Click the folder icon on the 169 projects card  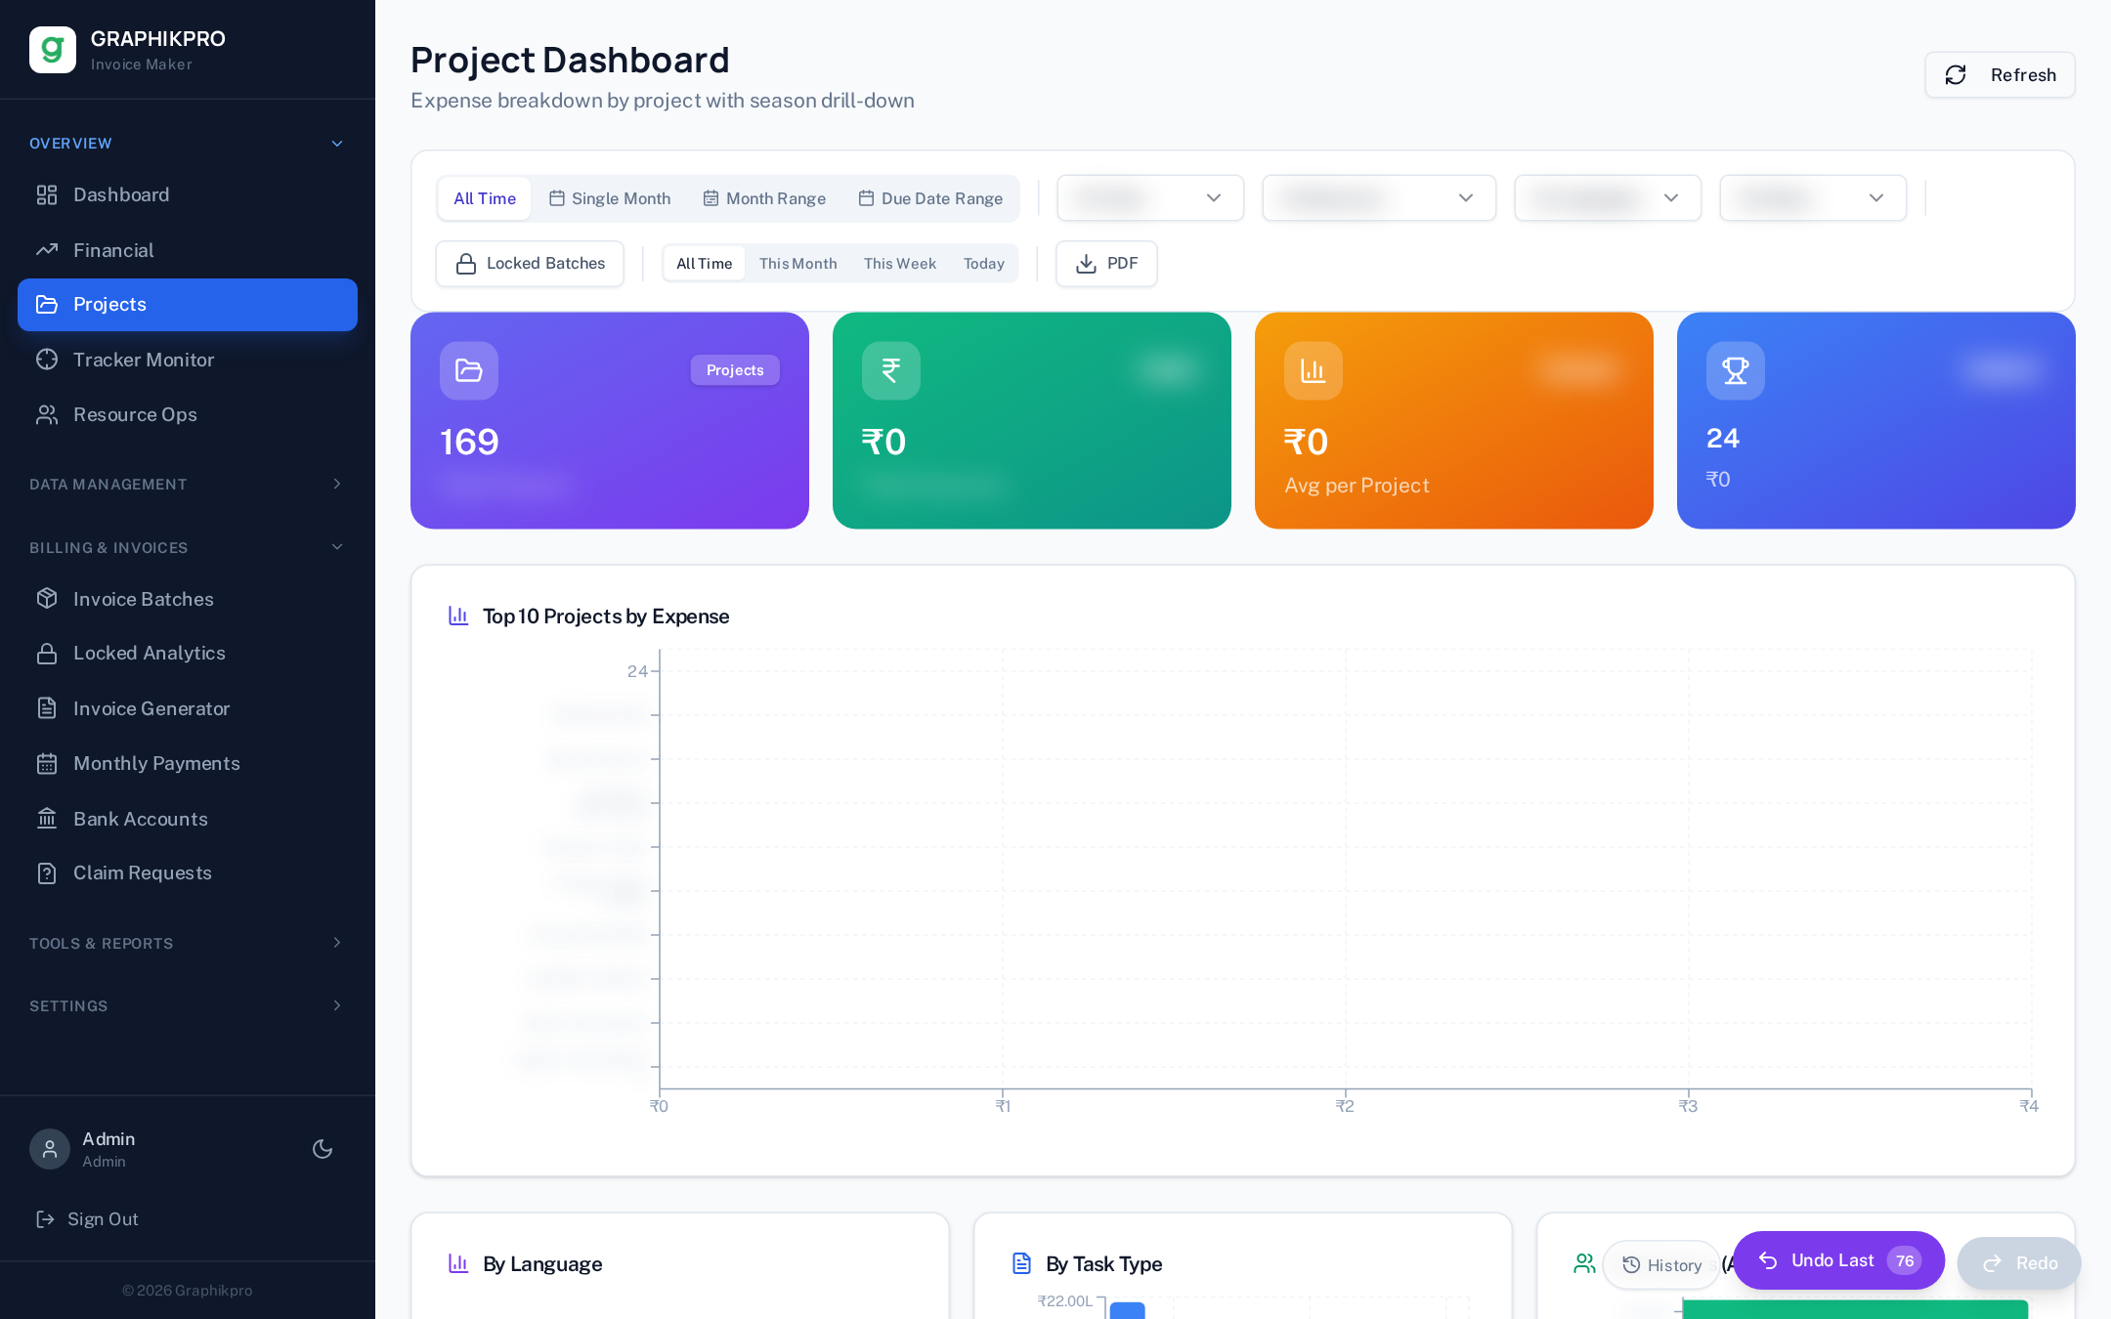click(469, 370)
